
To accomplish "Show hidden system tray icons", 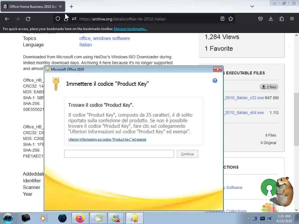I will pos(248,218).
